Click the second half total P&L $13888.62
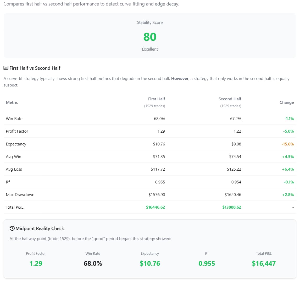Image resolution: width=300 pixels, height=282 pixels. (x=232, y=207)
